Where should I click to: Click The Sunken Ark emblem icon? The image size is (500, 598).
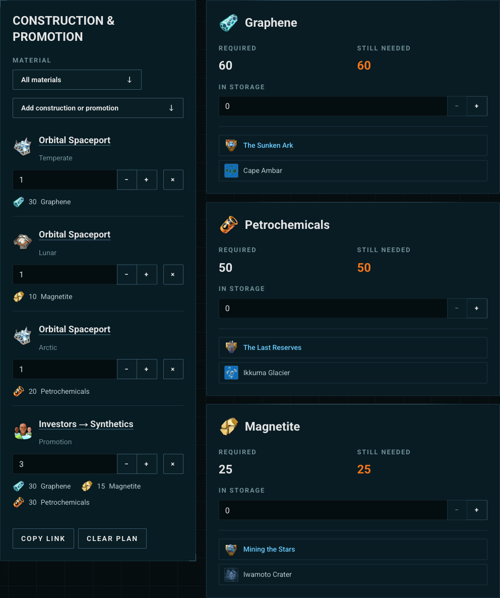[x=231, y=145]
